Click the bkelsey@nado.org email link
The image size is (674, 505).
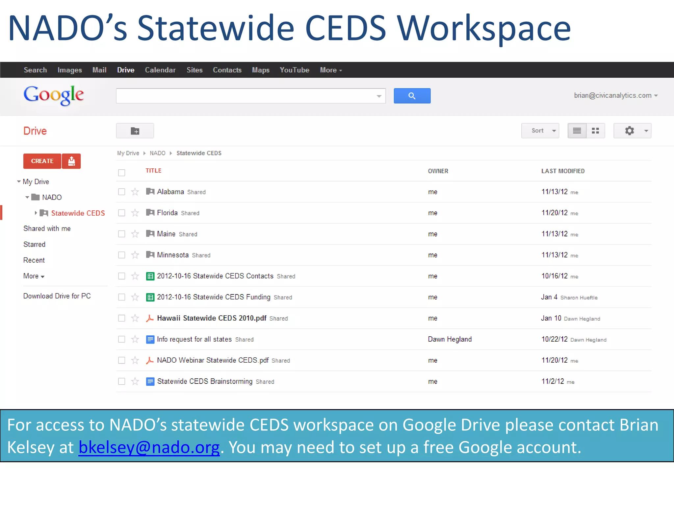[149, 447]
